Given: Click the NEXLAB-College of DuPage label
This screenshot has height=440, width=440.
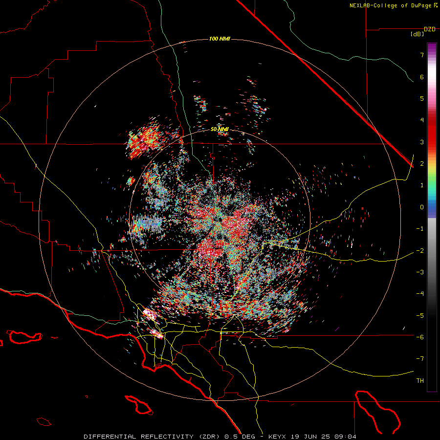Looking at the screenshot, I should tap(393, 5).
